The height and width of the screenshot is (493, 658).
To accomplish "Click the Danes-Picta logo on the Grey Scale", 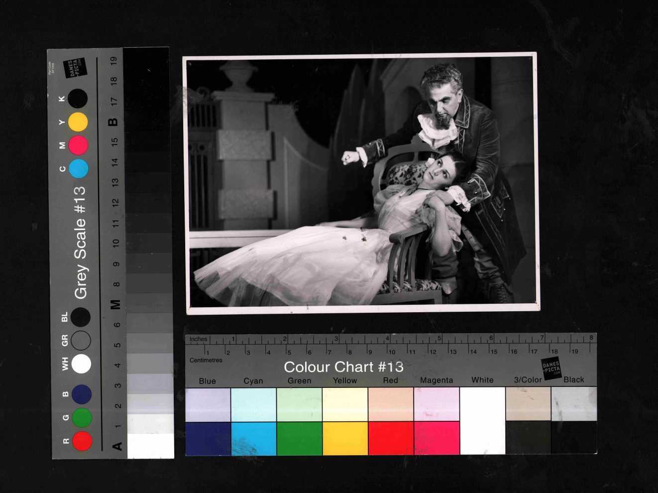I will (75, 68).
